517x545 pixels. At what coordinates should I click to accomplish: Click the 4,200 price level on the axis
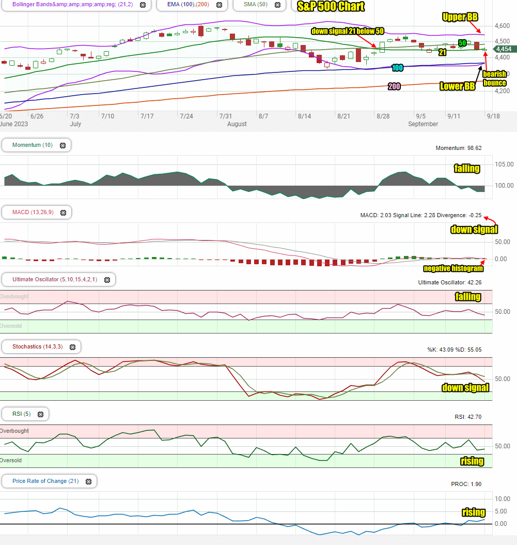pos(502,91)
